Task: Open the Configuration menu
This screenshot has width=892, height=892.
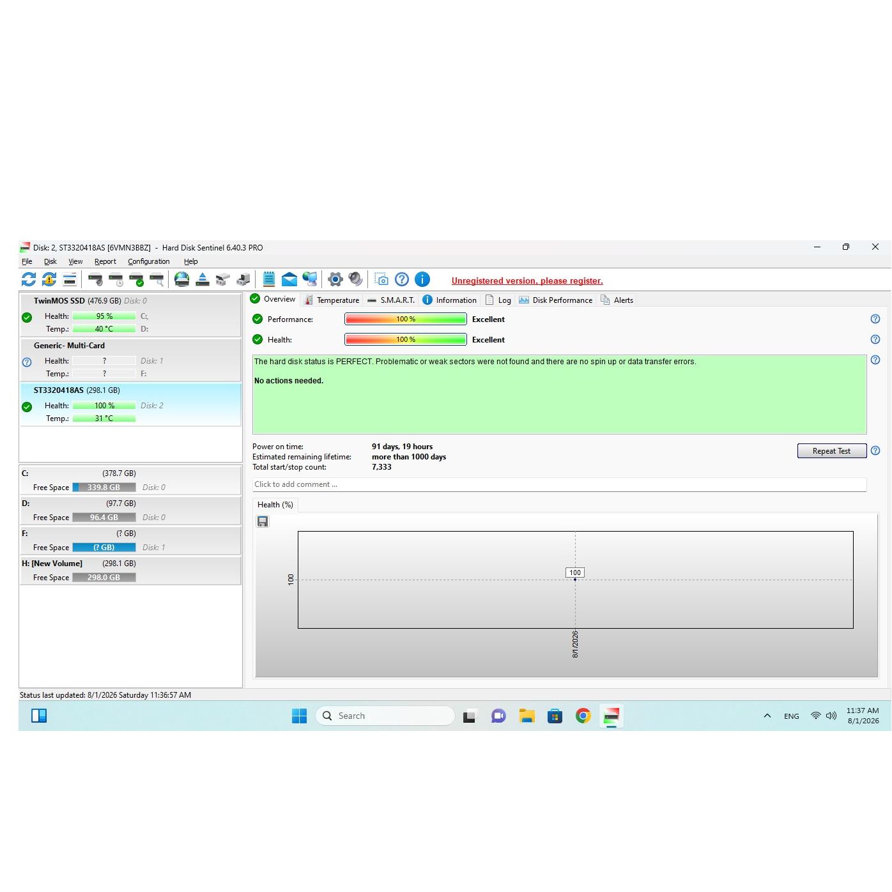Action: point(149,261)
